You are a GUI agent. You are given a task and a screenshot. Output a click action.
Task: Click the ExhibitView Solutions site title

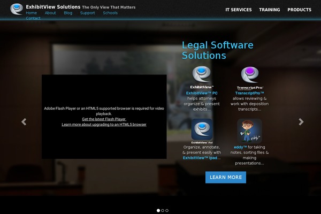click(53, 7)
